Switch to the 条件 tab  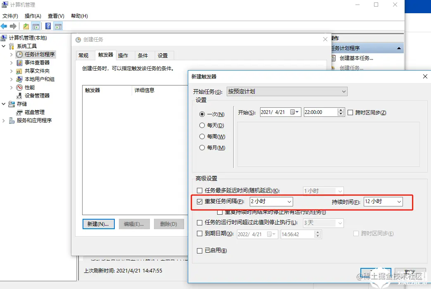(142, 55)
